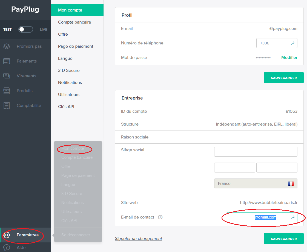Click the lower-left Siège social field
Screen dimensions: 307x252
[234, 168]
